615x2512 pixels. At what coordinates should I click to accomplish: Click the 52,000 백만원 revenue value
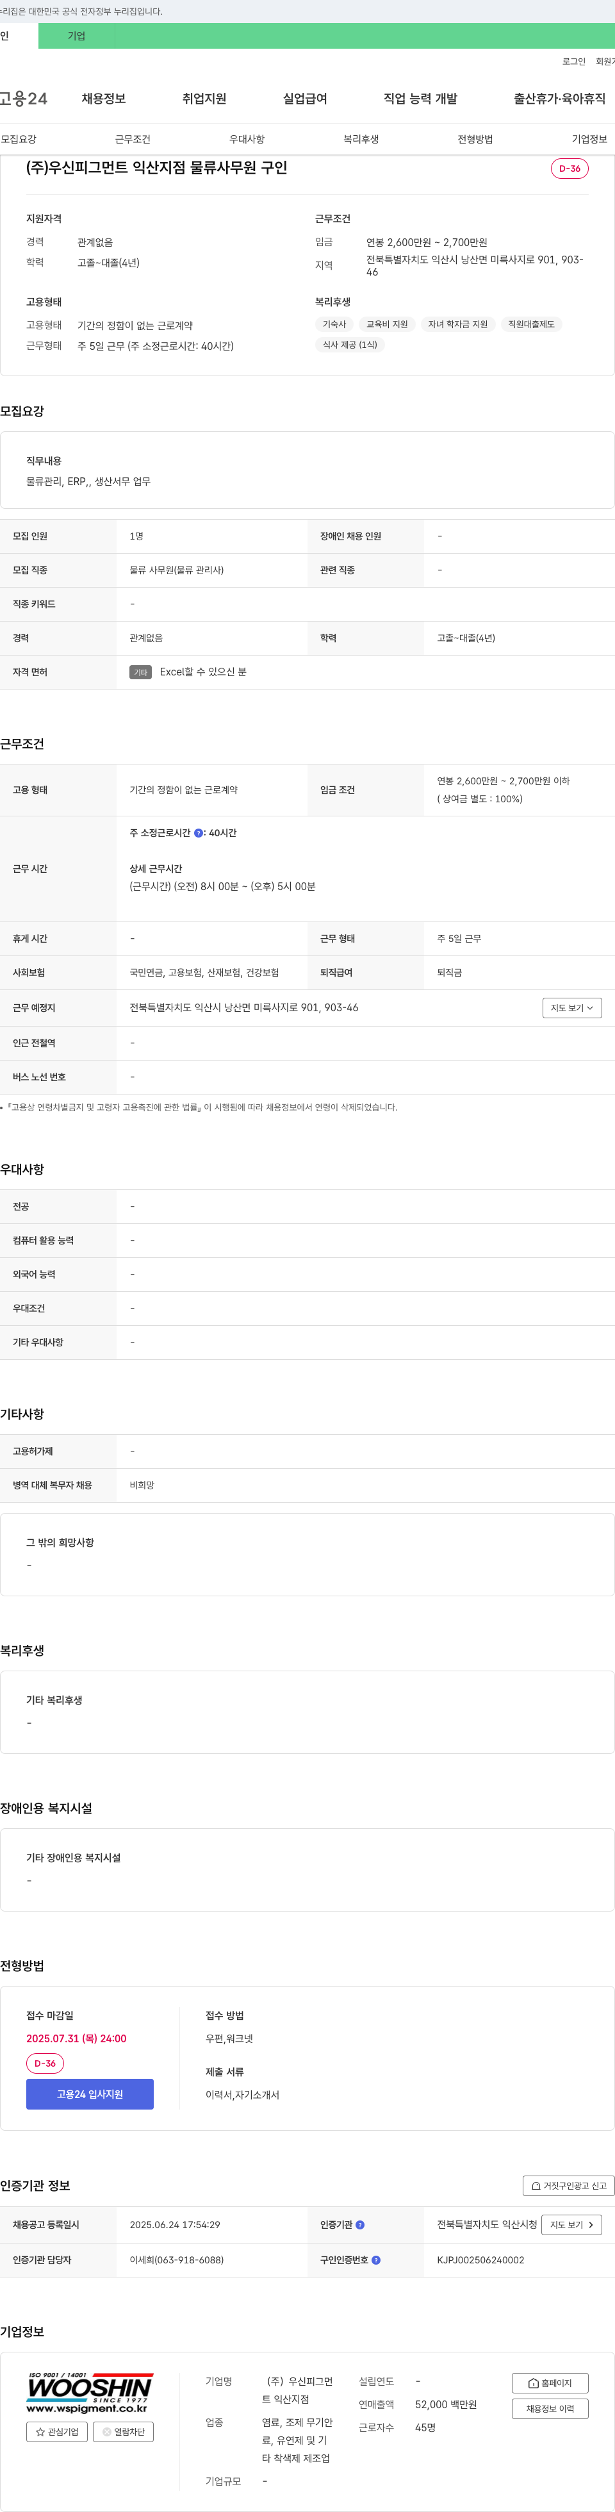point(447,2404)
